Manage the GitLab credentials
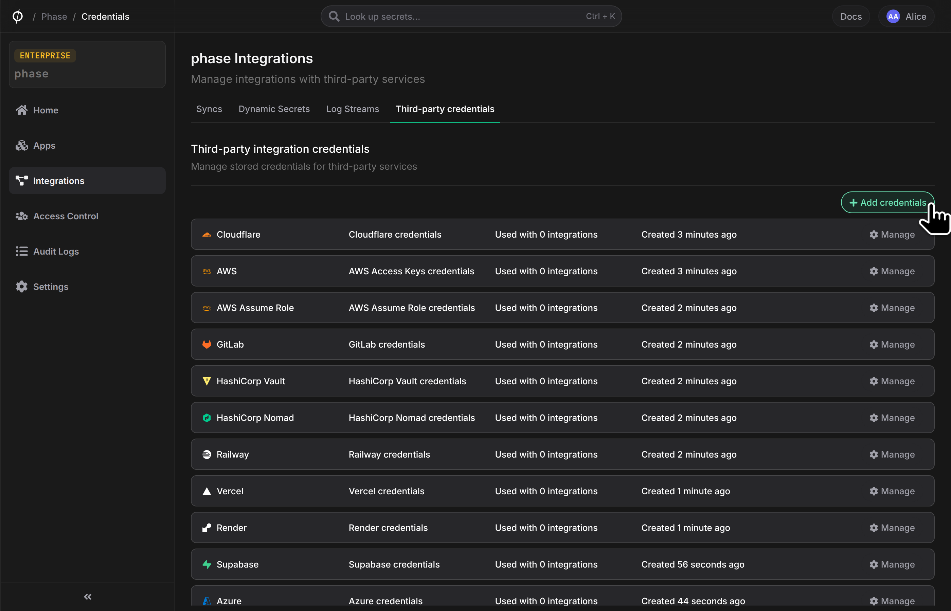Screen dimensions: 951x611 (892, 345)
